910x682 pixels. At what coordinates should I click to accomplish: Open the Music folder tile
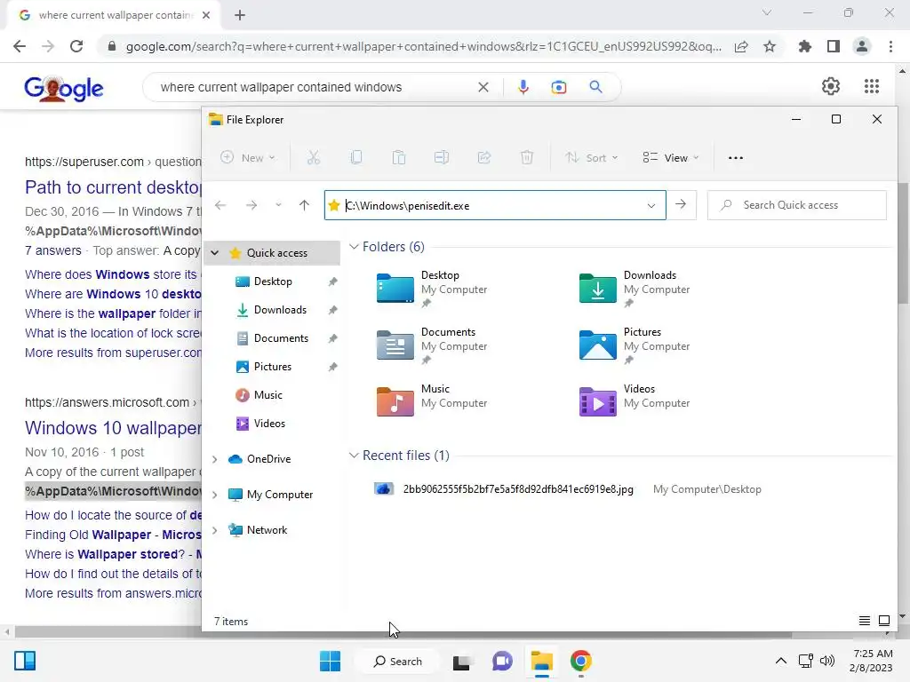point(433,400)
